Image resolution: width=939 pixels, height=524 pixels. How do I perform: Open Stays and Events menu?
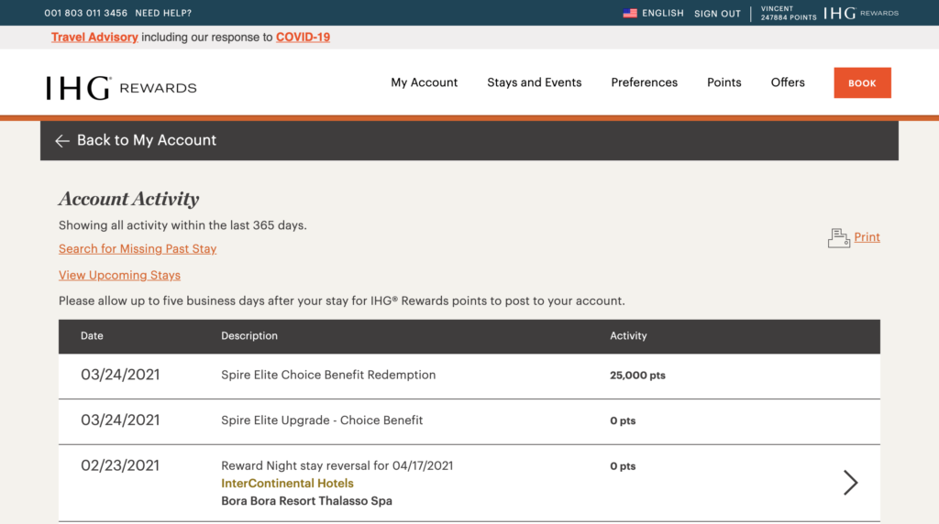tap(535, 82)
